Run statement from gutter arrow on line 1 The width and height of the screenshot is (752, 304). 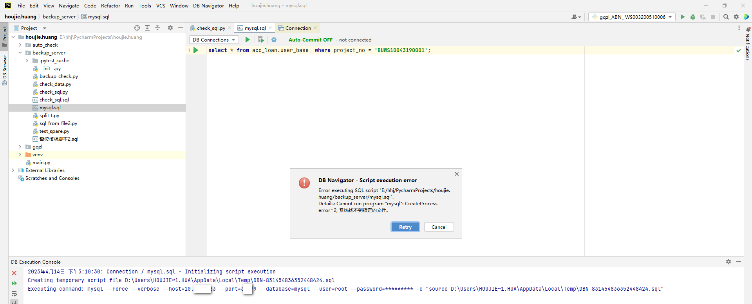(x=196, y=50)
